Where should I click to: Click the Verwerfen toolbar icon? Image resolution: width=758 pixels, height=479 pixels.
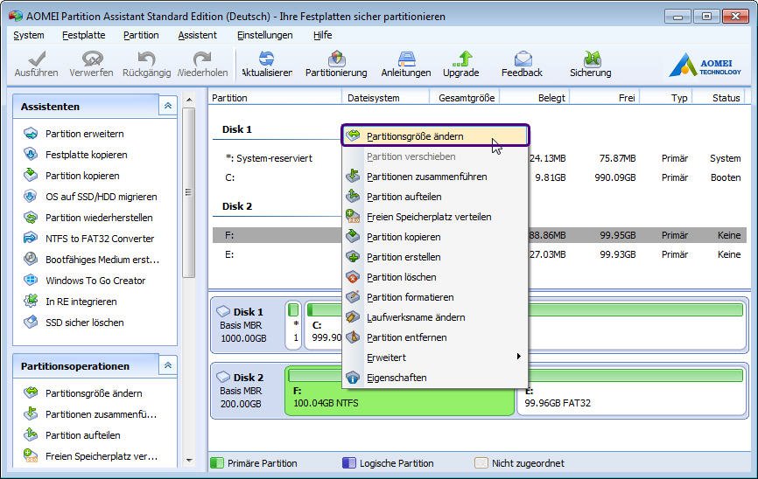click(92, 59)
